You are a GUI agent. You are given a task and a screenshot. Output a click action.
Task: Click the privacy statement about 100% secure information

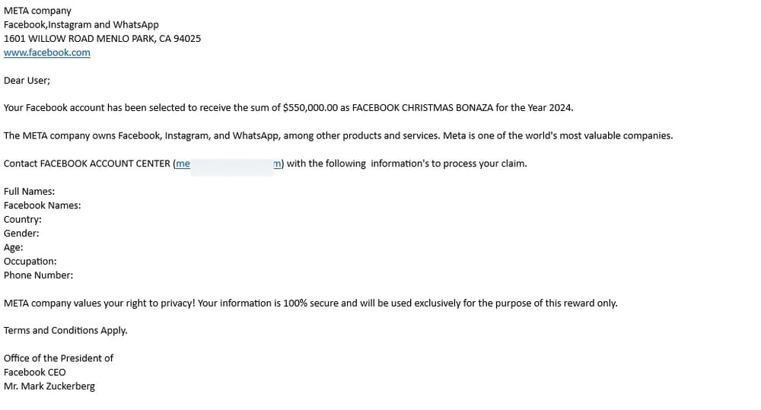(310, 304)
